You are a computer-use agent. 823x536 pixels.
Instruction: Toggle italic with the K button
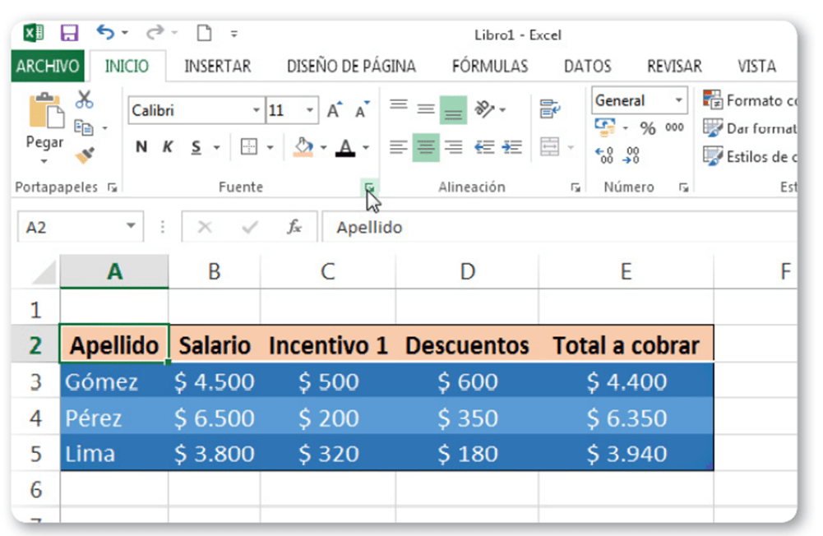pyautogui.click(x=167, y=146)
